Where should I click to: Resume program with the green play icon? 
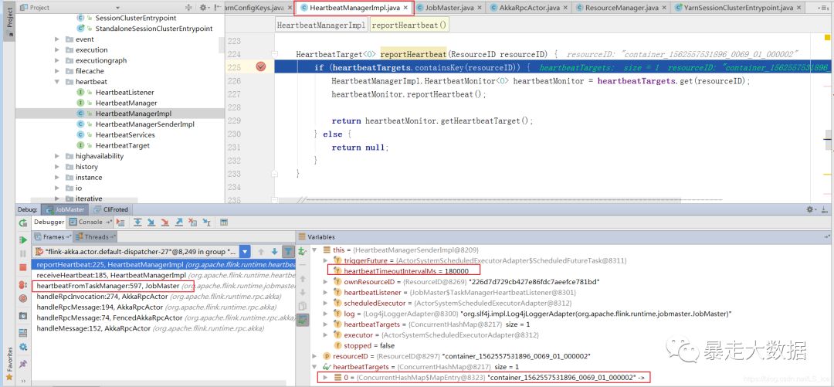click(x=23, y=240)
